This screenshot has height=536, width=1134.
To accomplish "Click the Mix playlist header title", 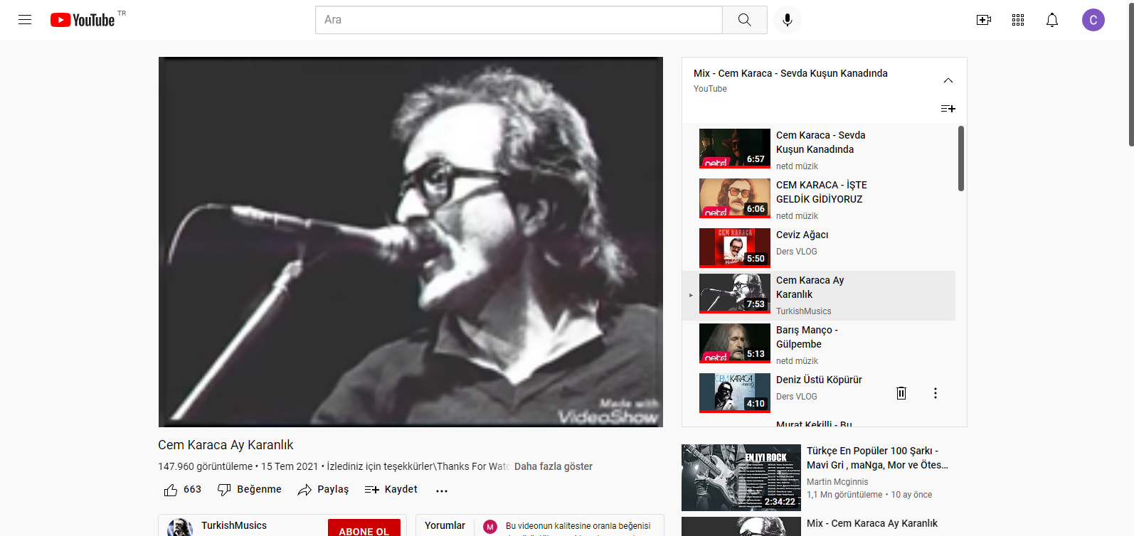I will click(790, 73).
